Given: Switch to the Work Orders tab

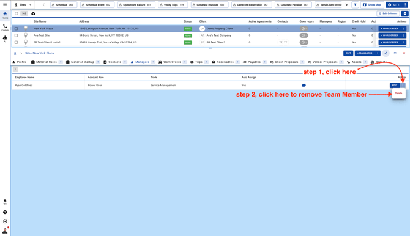Looking at the screenshot, I should [x=173, y=62].
